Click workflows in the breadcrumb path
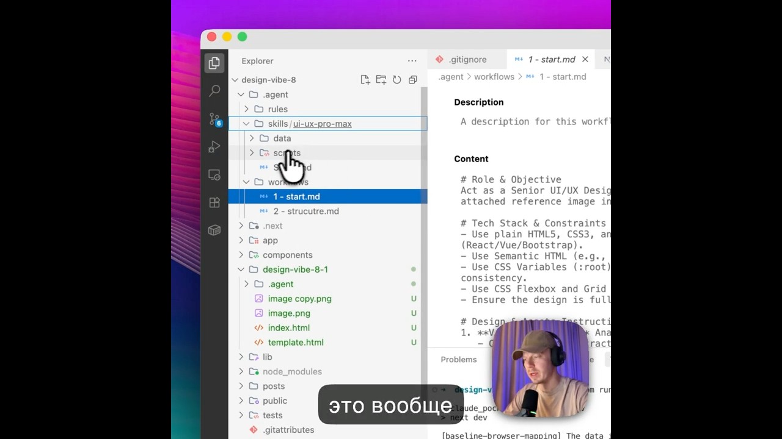 coord(494,77)
